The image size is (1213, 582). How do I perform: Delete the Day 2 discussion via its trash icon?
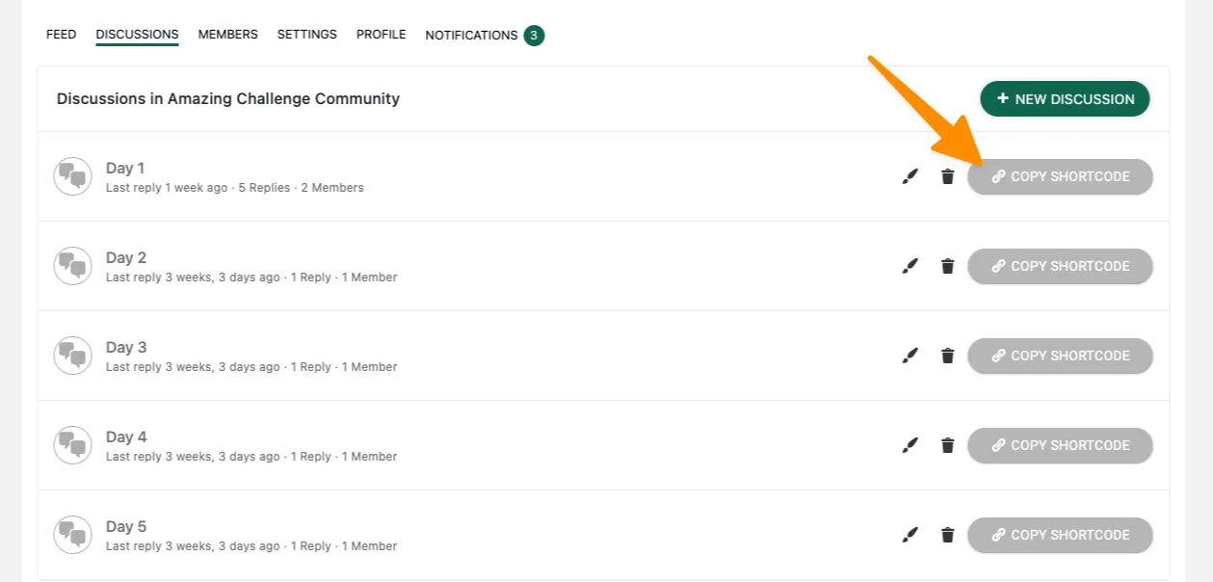tap(948, 266)
